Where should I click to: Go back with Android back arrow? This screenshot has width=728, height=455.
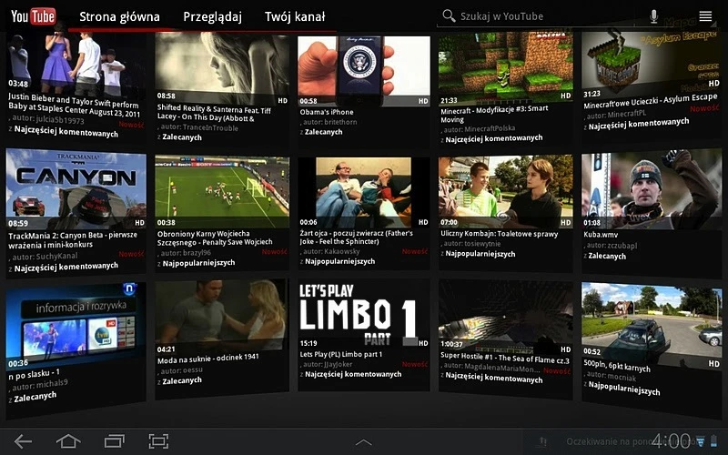pyautogui.click(x=23, y=441)
